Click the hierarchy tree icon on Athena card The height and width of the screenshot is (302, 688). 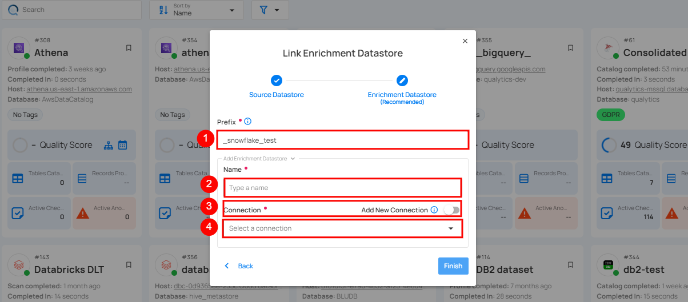(x=109, y=145)
